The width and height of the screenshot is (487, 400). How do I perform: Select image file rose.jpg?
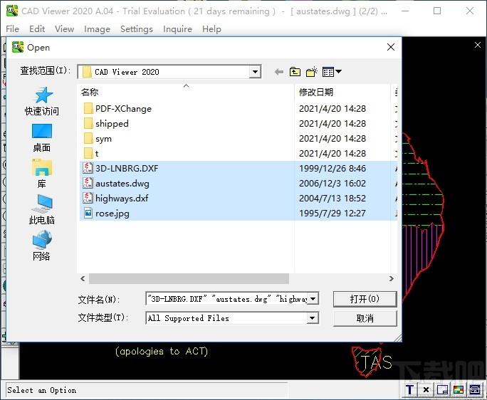coord(106,213)
